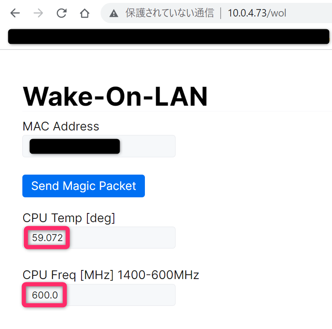Focus the CPU Freq text field
The width and height of the screenshot is (332, 329).
point(124,295)
